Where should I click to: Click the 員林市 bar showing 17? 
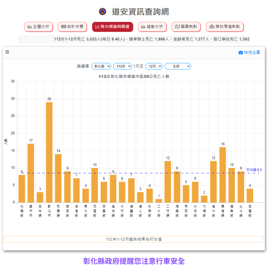click(x=31, y=173)
